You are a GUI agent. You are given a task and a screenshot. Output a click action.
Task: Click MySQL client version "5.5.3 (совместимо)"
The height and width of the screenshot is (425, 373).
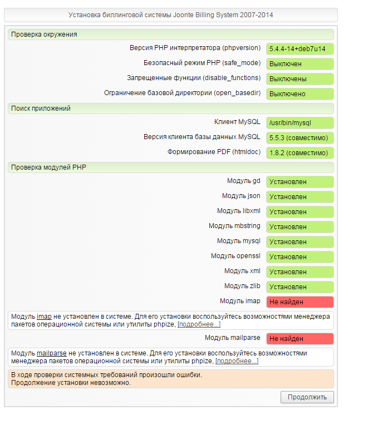pyautogui.click(x=300, y=138)
